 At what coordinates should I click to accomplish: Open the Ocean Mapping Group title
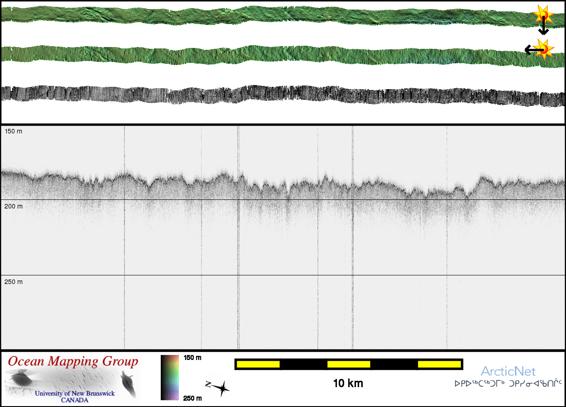click(73, 362)
